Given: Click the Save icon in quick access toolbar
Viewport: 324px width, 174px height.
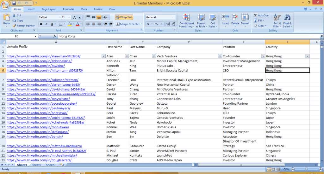Looking at the screenshot, I should pos(14,3).
